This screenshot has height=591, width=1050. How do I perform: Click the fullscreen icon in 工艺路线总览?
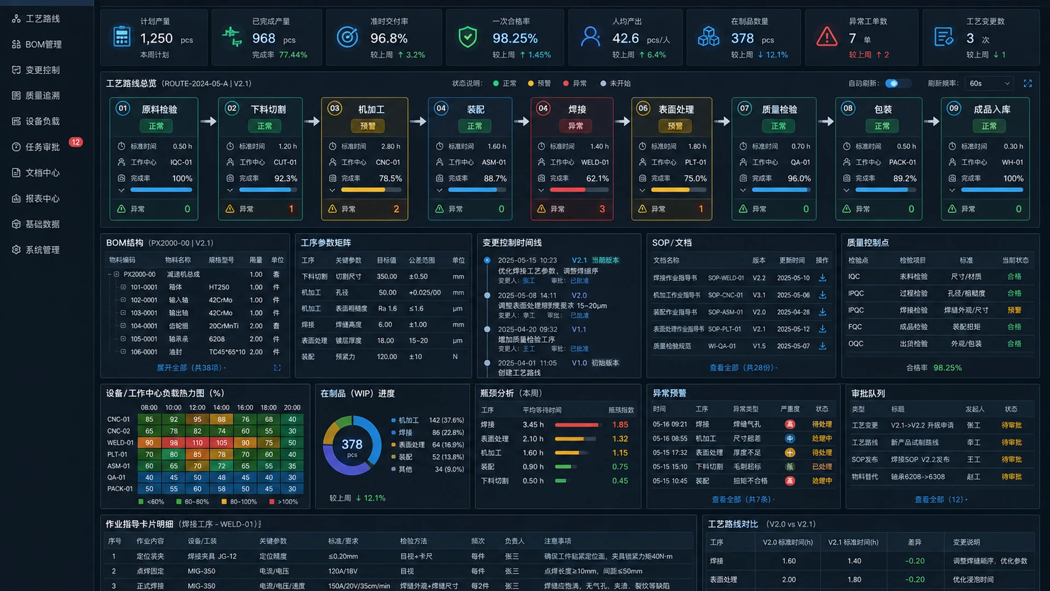[x=1028, y=84]
